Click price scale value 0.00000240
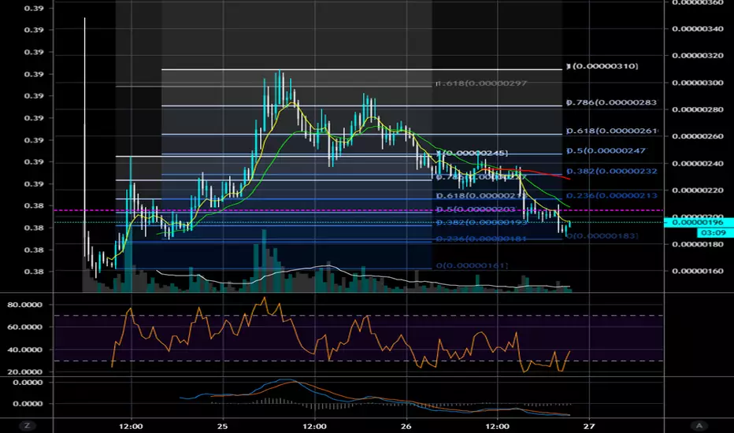This screenshot has height=433, width=734. (698, 164)
